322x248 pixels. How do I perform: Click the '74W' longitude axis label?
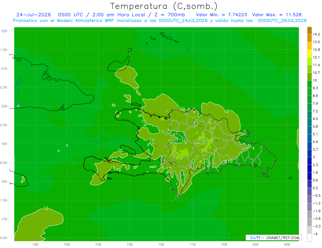(x=98, y=244)
